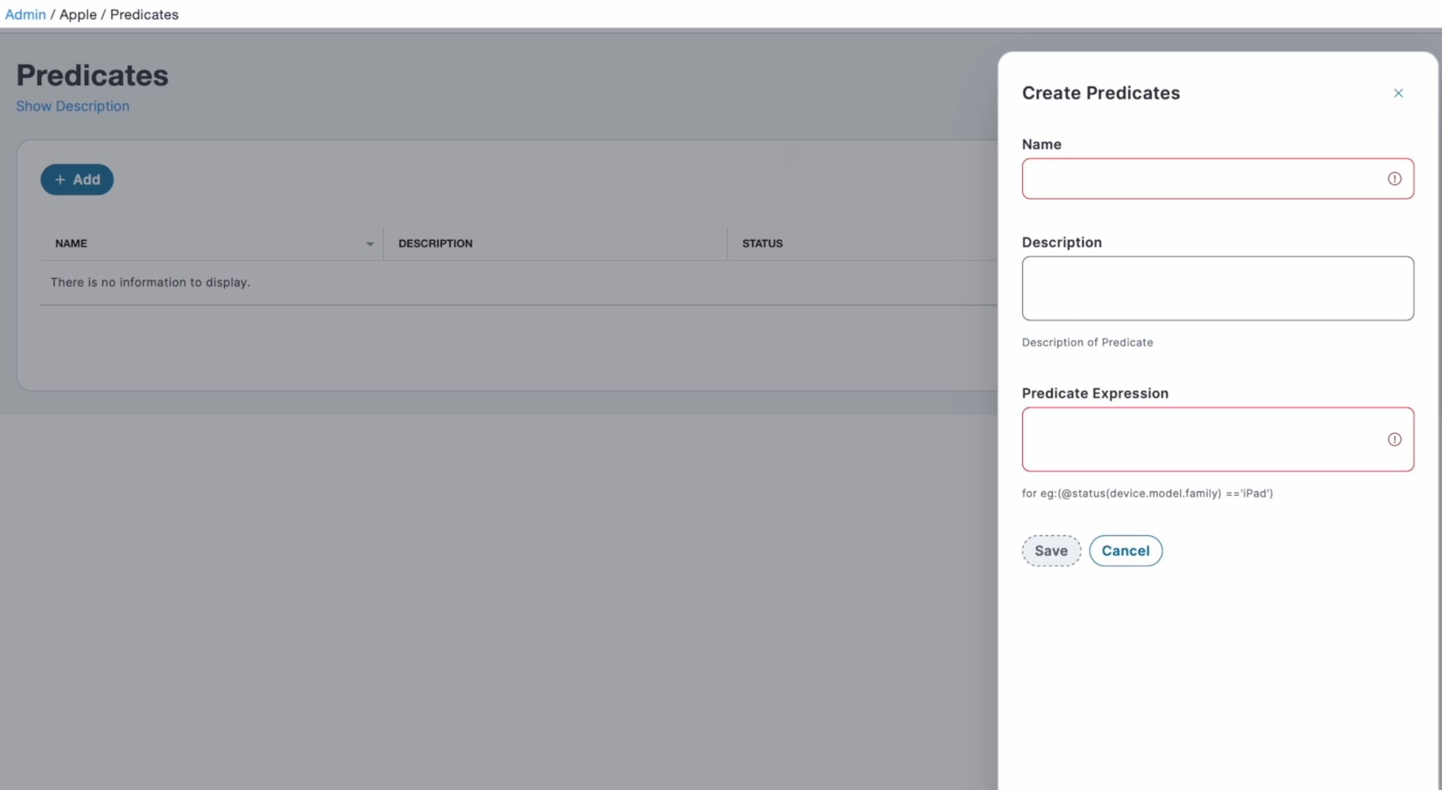Click the Add predicate button
This screenshot has width=1442, height=790.
click(x=77, y=179)
